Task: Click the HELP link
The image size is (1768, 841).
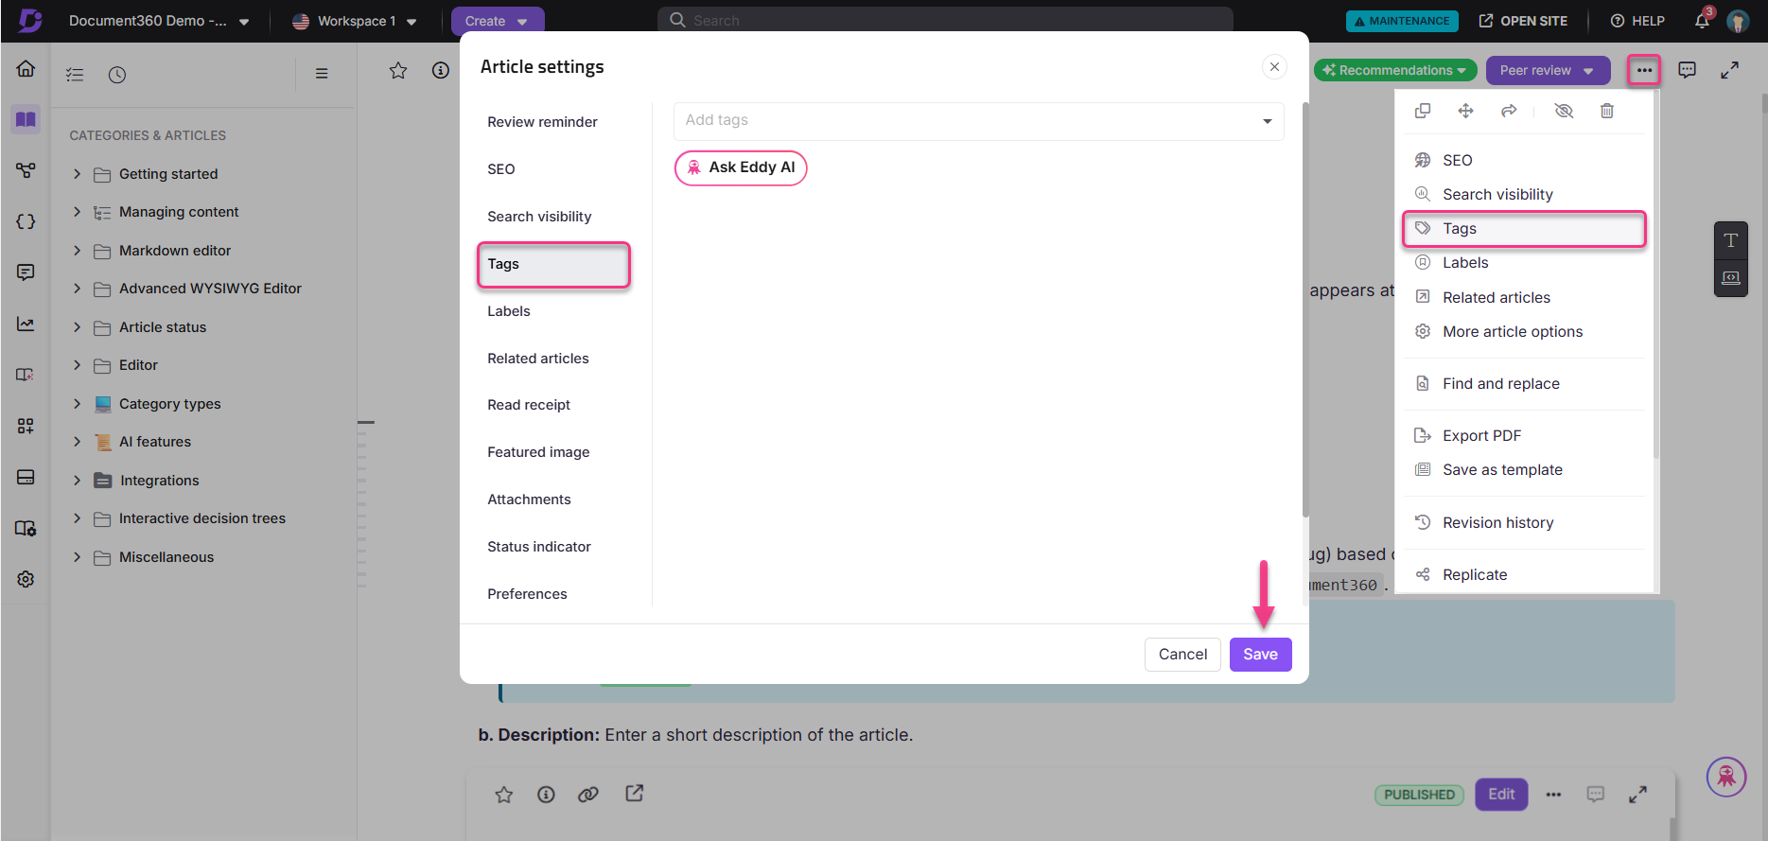Action: (x=1637, y=21)
